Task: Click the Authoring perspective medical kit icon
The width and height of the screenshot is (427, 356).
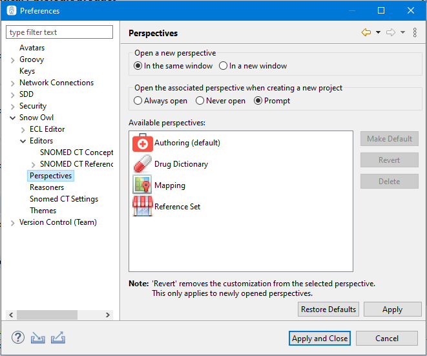Action: coord(142,143)
